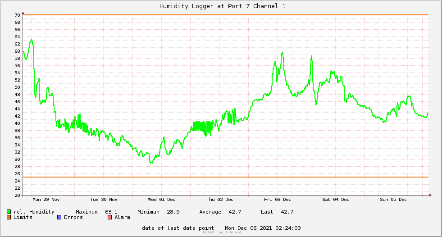
Task: Click the 'Alarm' legend label
Action: click(123, 217)
